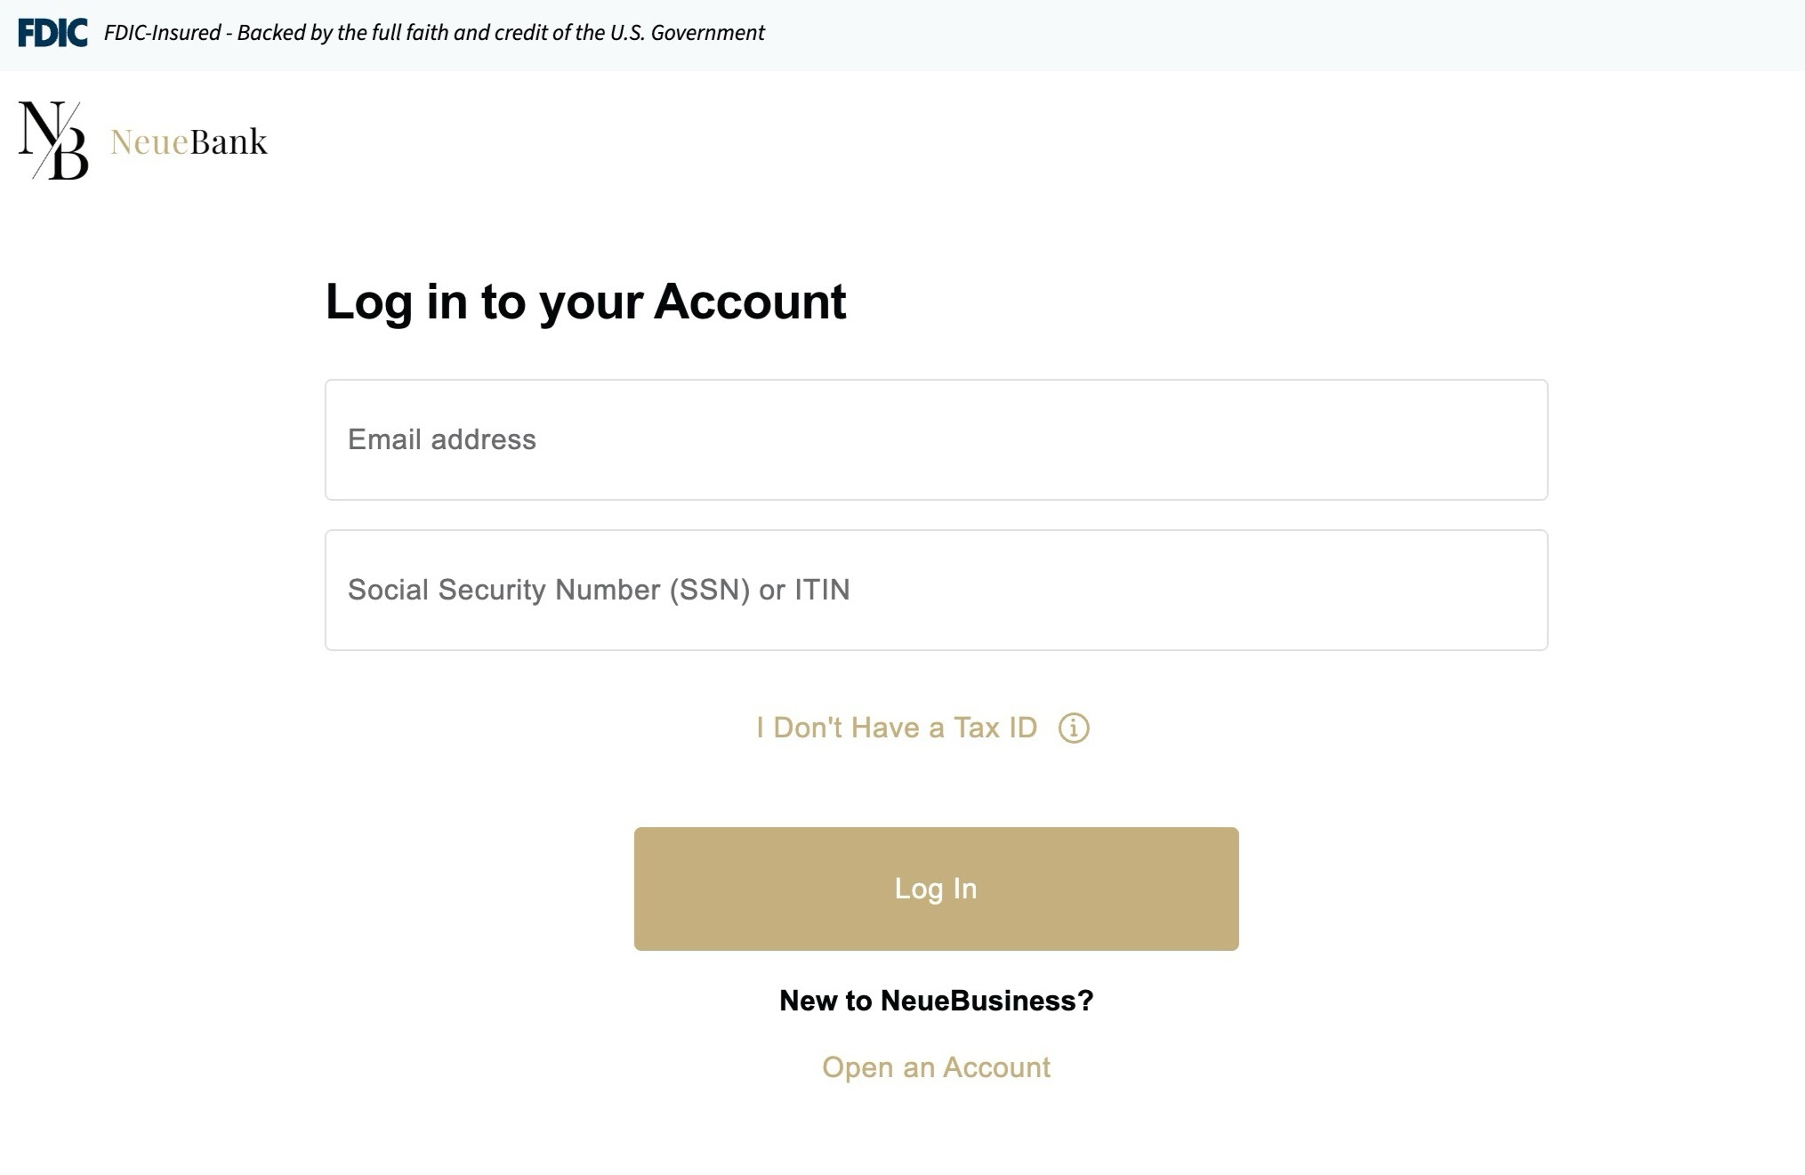
Task: Click the FDIC logo in the banner
Action: (52, 33)
